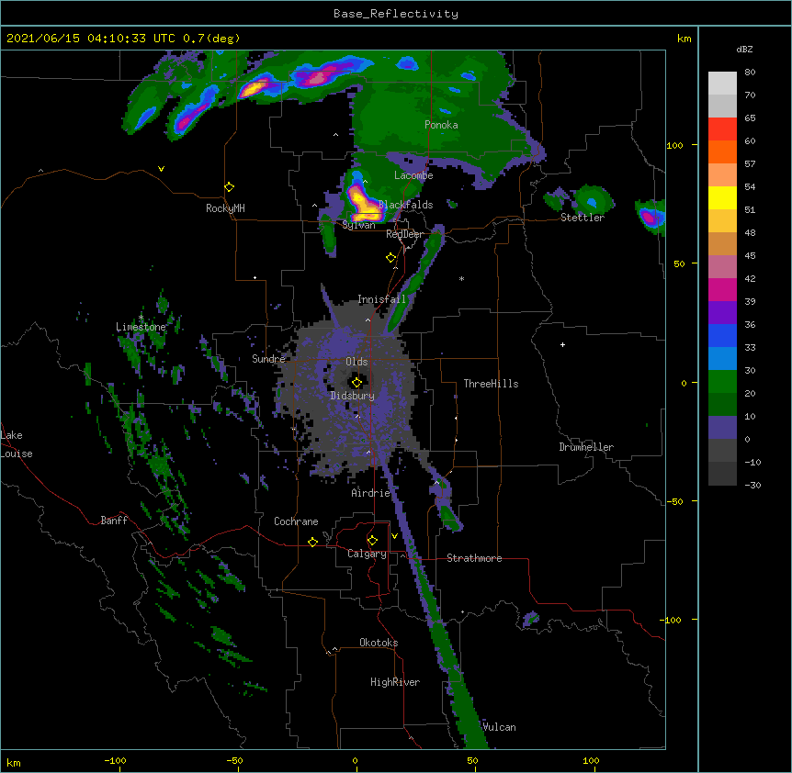Click the asterisk marker above Limestone label
This screenshot has width=792, height=773.
[141, 318]
